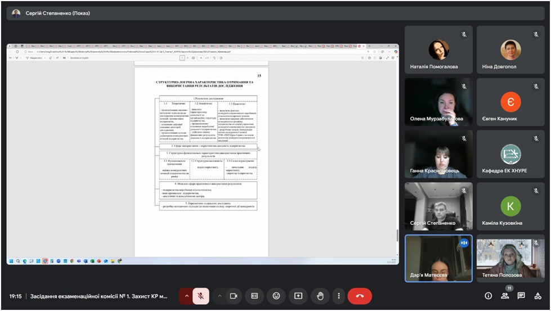Open the activities icon at bottom right
Viewport: 551px width, 311px height.
pos(537,296)
